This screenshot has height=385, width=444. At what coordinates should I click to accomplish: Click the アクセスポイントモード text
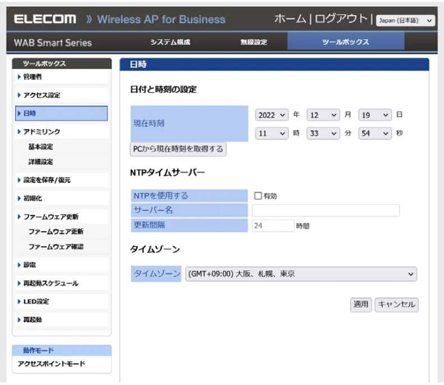point(51,364)
